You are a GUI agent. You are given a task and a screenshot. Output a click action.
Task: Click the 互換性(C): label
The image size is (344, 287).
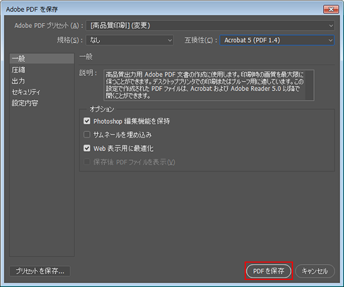pyautogui.click(x=201, y=40)
